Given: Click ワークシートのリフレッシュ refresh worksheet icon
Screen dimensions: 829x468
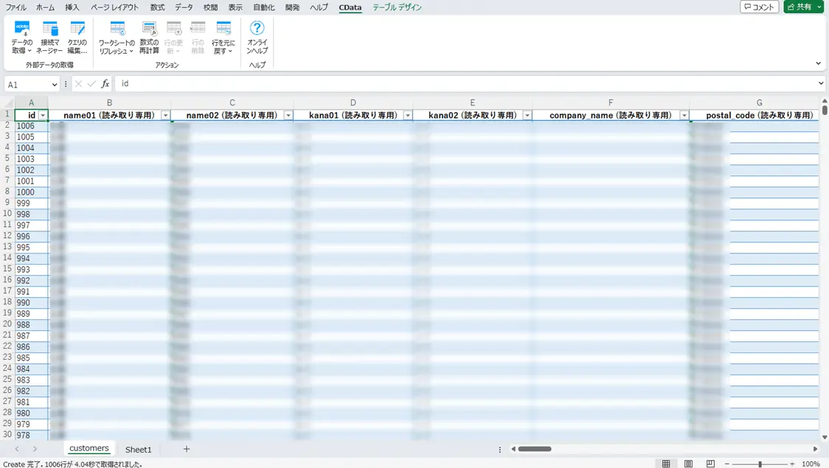Looking at the screenshot, I should point(117,38).
